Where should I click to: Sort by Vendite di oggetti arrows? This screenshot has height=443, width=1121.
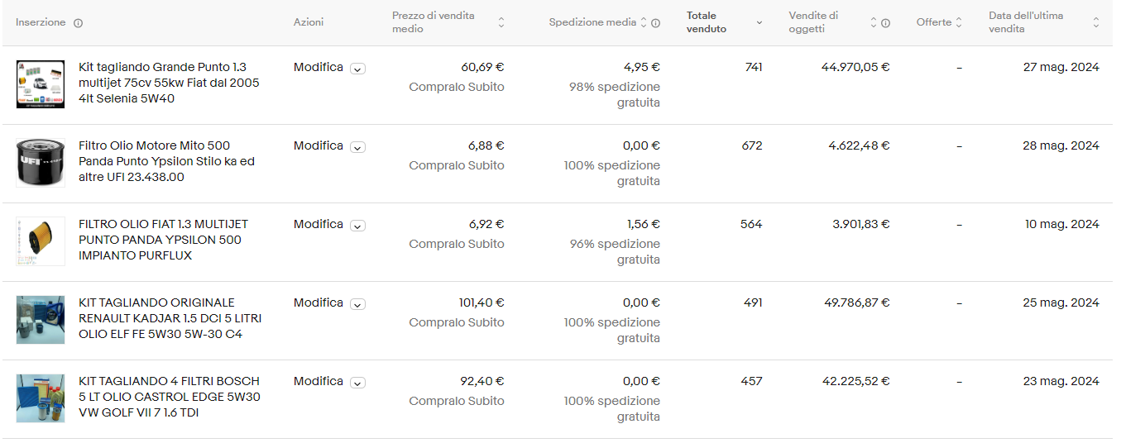873,23
